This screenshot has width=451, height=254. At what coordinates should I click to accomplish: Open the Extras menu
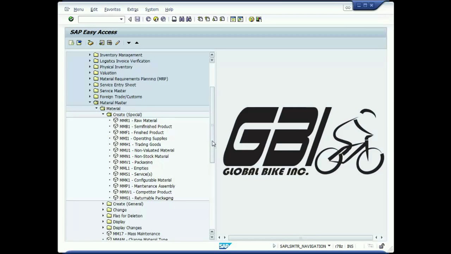pyautogui.click(x=133, y=10)
